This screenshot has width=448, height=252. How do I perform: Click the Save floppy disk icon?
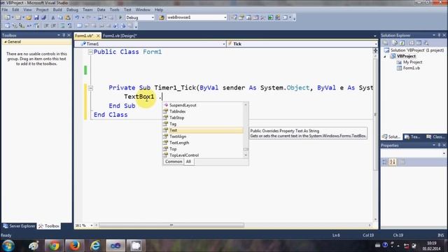(x=36, y=17)
